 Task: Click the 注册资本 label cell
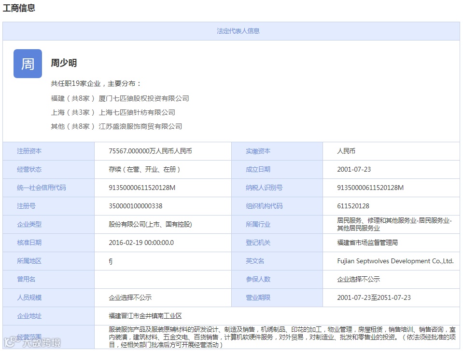click(49, 151)
